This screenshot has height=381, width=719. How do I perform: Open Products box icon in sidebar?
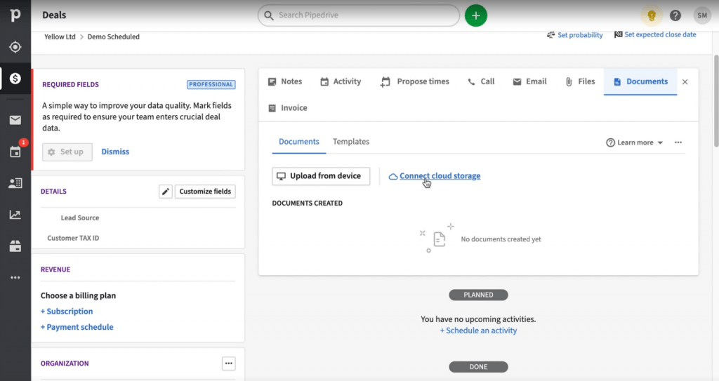[x=15, y=246]
